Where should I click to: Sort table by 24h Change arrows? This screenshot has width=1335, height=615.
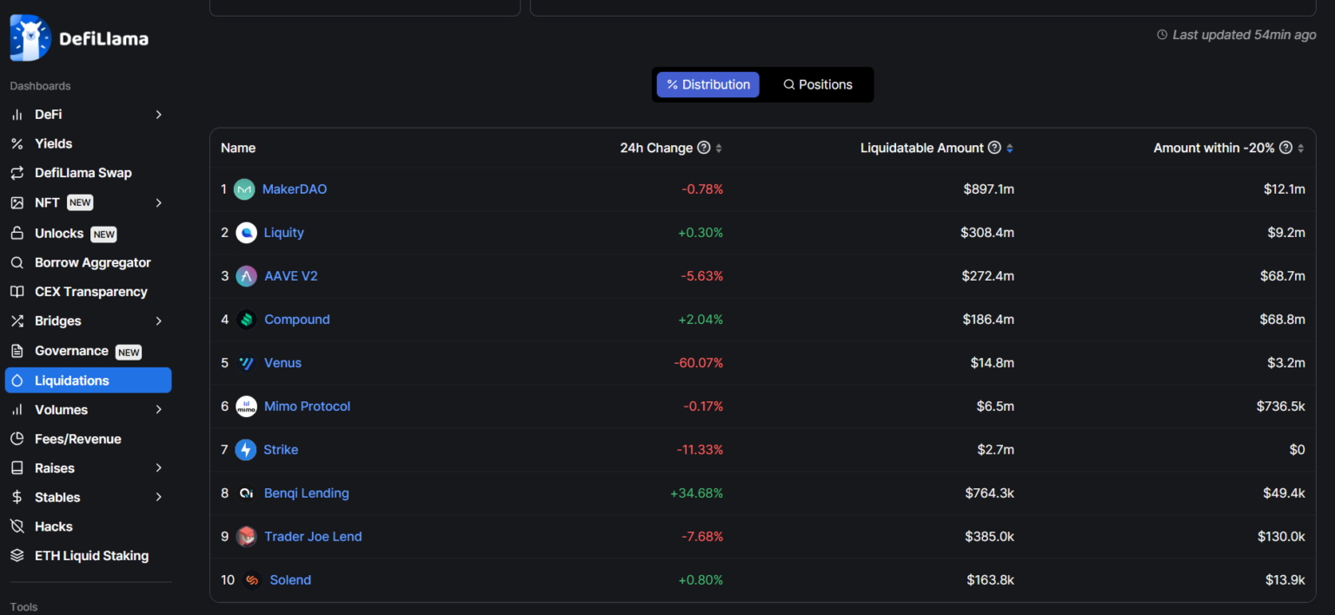pyautogui.click(x=719, y=149)
